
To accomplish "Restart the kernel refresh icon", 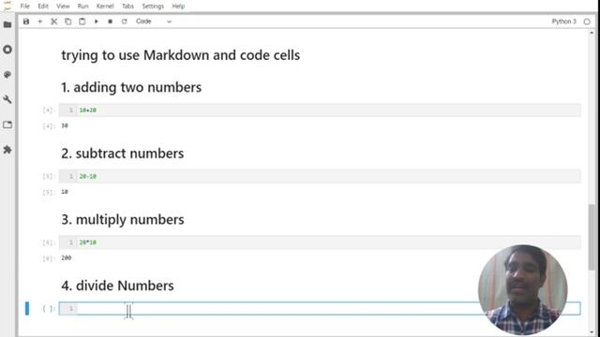I will tap(125, 22).
